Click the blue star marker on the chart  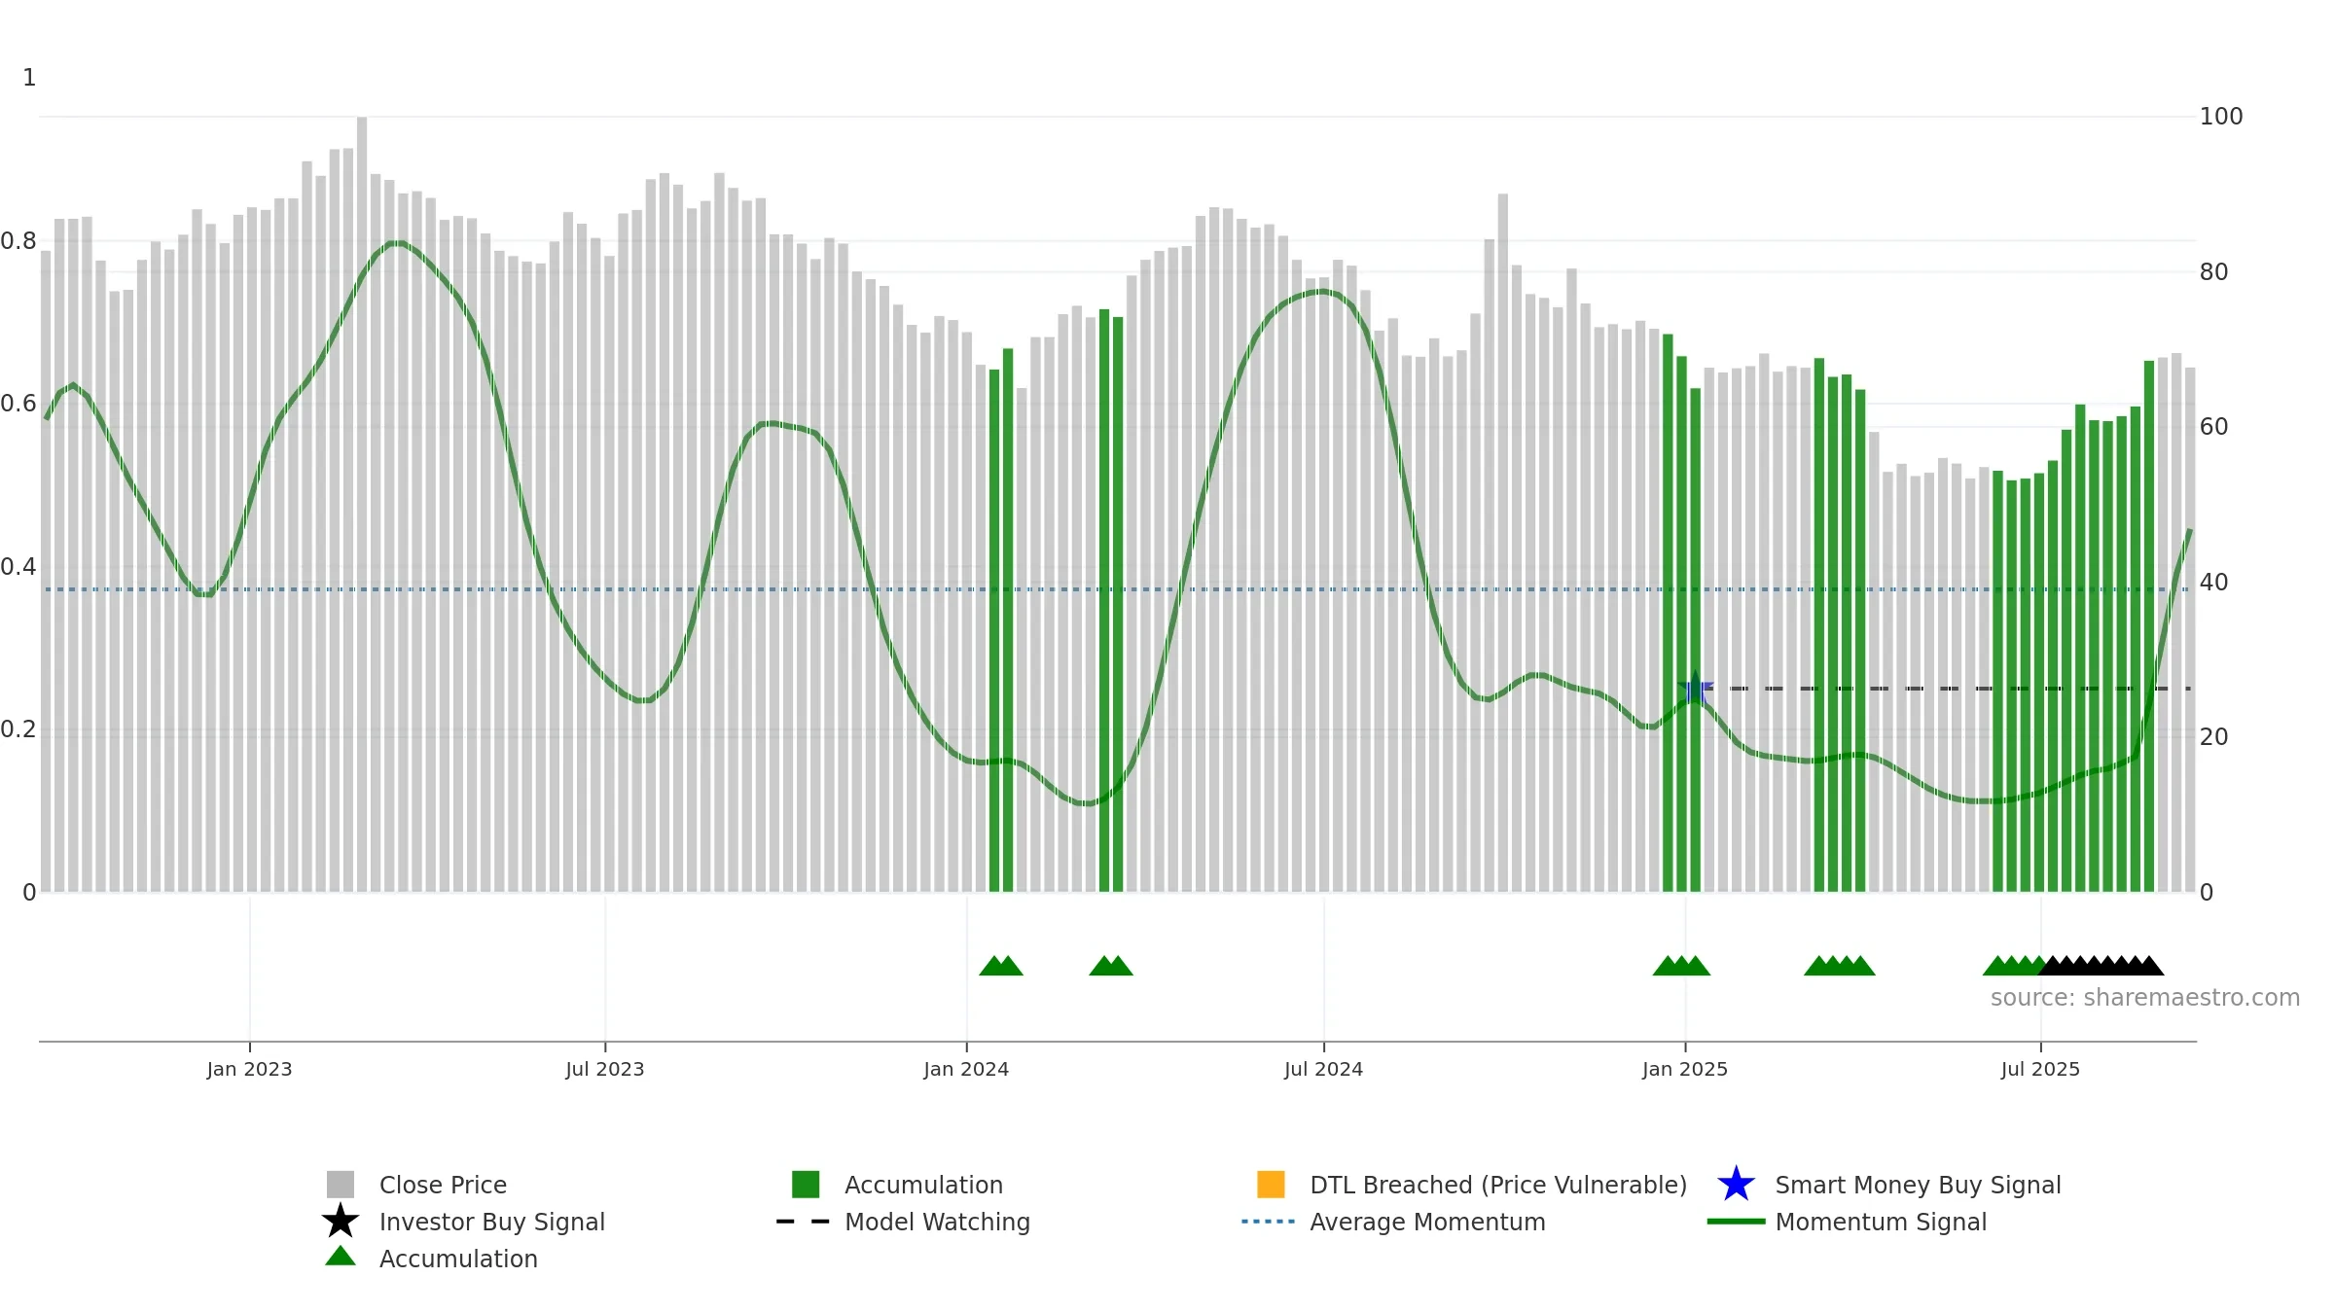[1695, 689]
